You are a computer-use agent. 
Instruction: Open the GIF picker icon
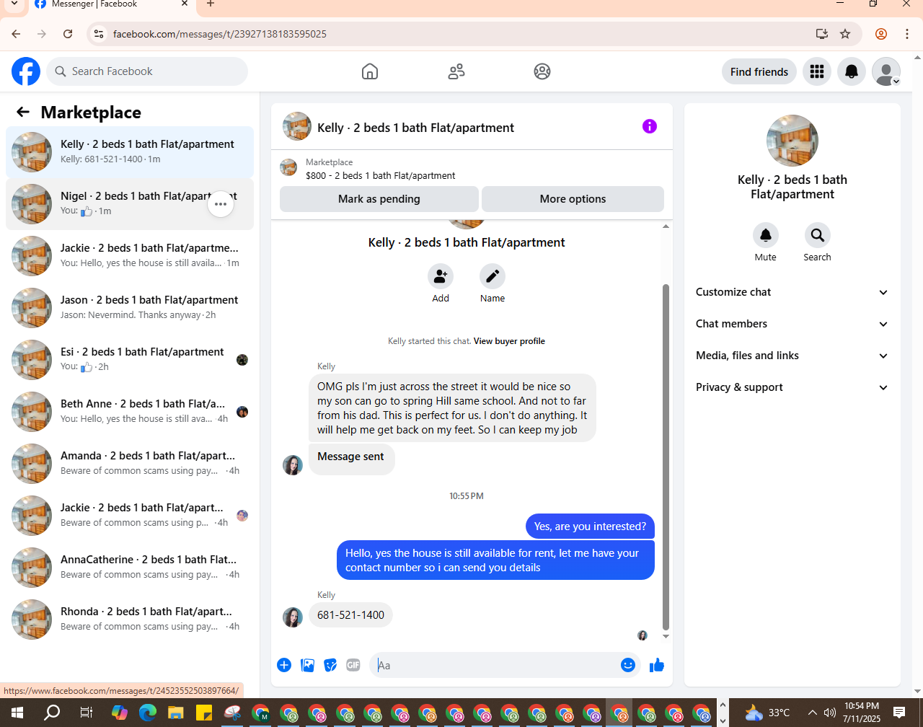(x=353, y=665)
